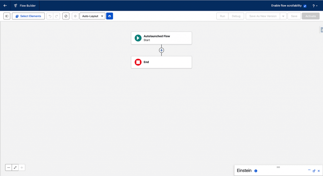Toggle the left toolbox panel icon
The height and width of the screenshot is (176, 323).
pyautogui.click(x=7, y=16)
